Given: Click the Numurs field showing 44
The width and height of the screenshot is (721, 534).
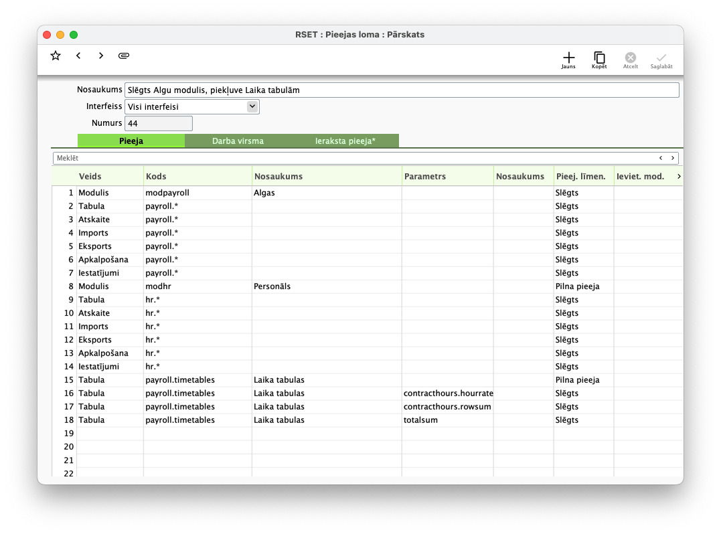Looking at the screenshot, I should click(x=158, y=123).
